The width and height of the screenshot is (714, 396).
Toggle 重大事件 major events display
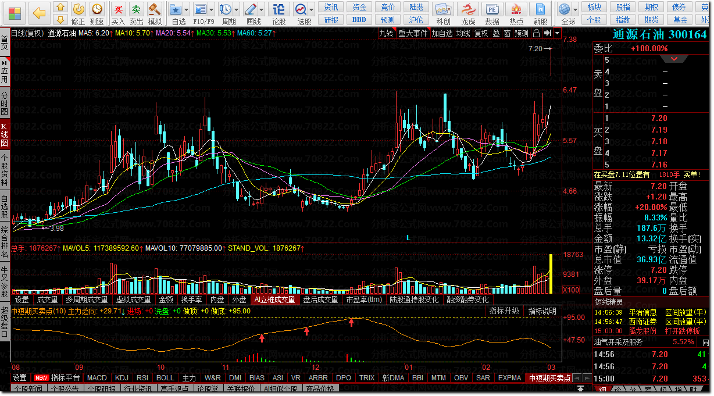pyautogui.click(x=413, y=34)
